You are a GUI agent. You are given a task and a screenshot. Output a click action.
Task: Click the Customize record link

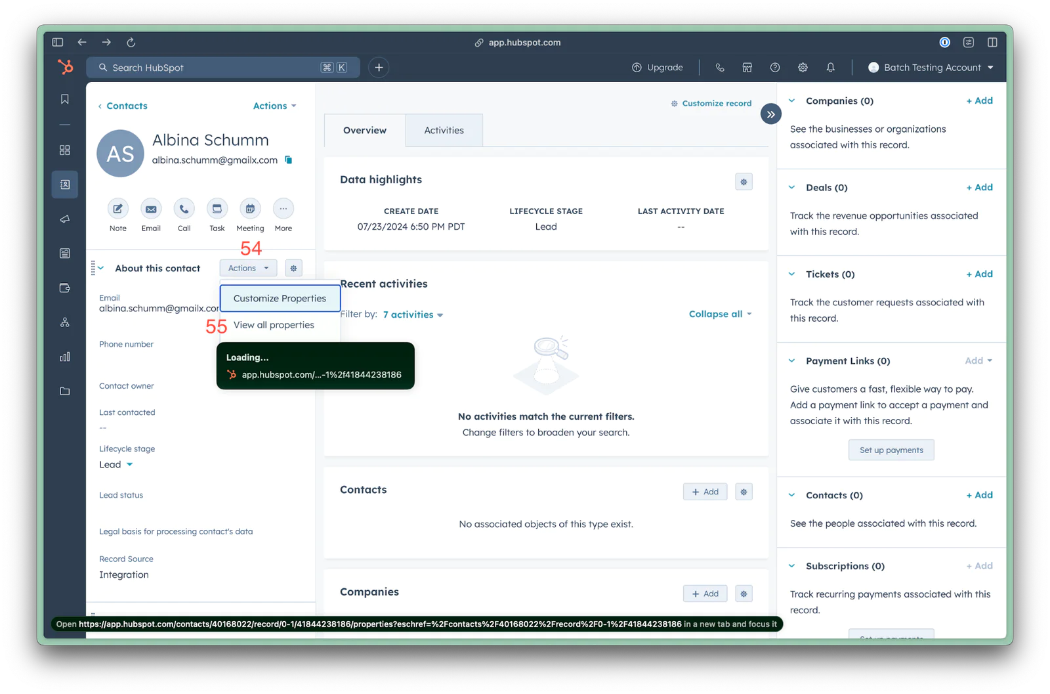click(x=716, y=104)
